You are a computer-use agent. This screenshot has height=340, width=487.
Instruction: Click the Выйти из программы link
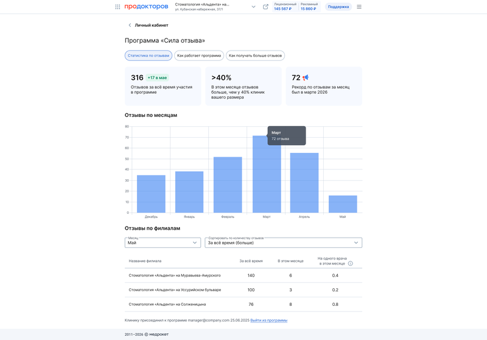[268, 320]
